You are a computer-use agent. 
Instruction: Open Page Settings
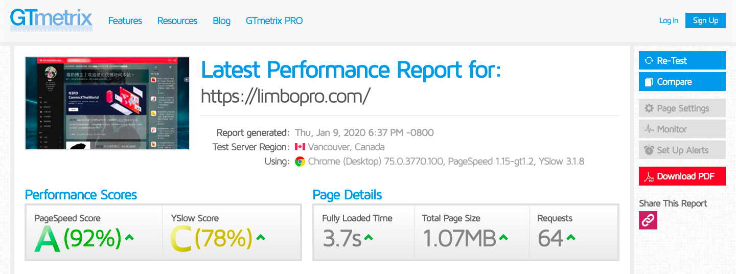point(682,108)
